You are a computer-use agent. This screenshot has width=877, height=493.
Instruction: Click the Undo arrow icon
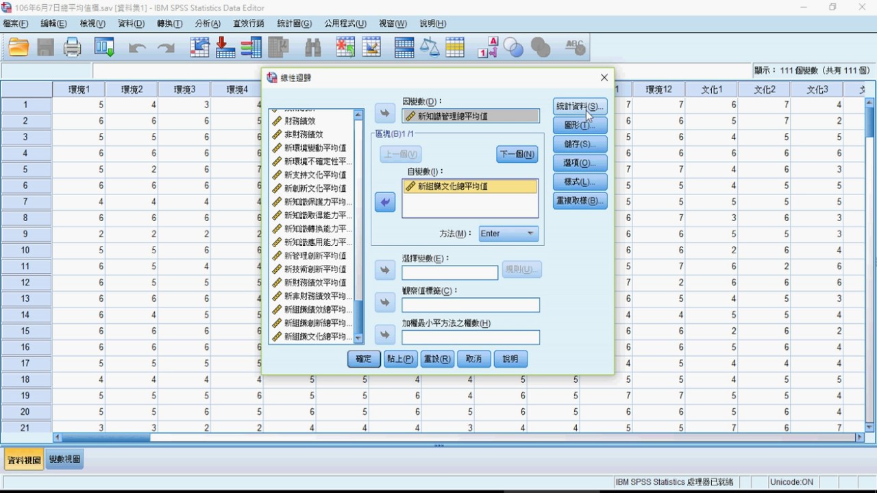[x=137, y=48]
